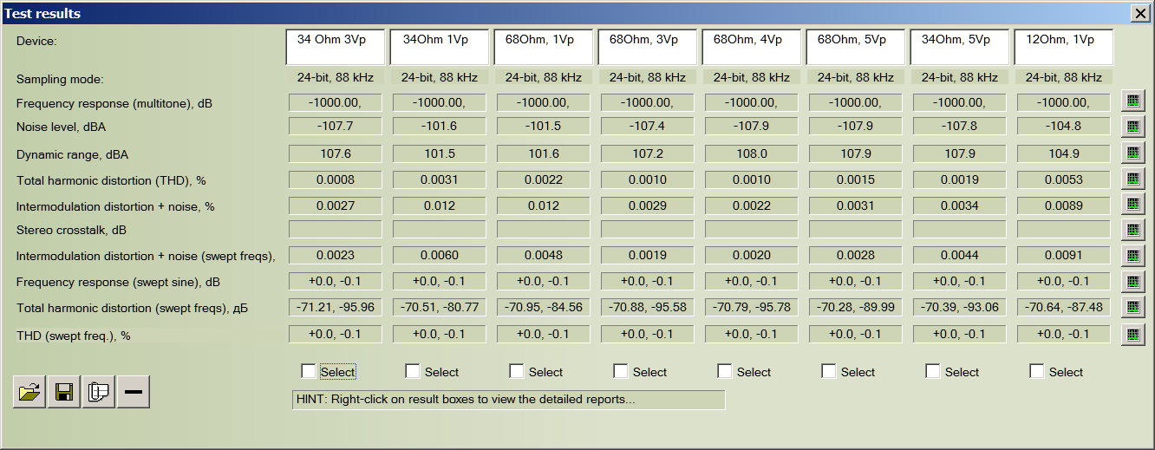
Task: Click the 12Ohm, 1Vp device name field
Action: point(1064,47)
